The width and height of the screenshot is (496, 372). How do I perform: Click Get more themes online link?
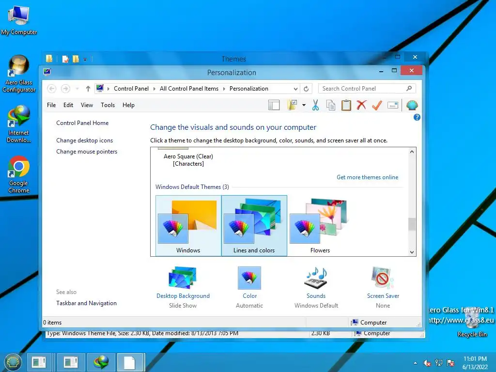(367, 177)
